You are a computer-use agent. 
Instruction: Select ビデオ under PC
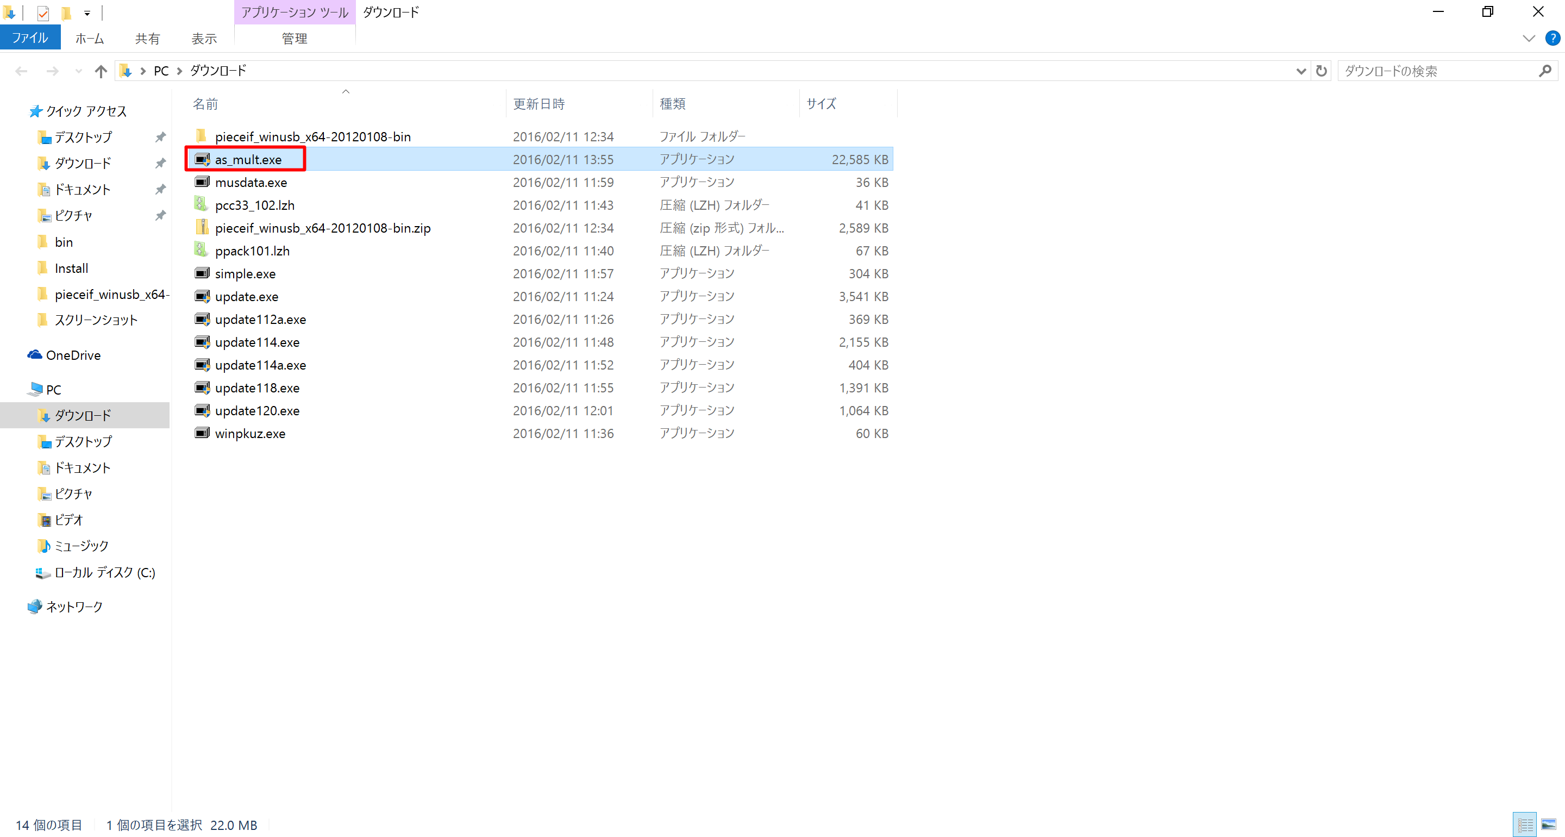(x=68, y=520)
